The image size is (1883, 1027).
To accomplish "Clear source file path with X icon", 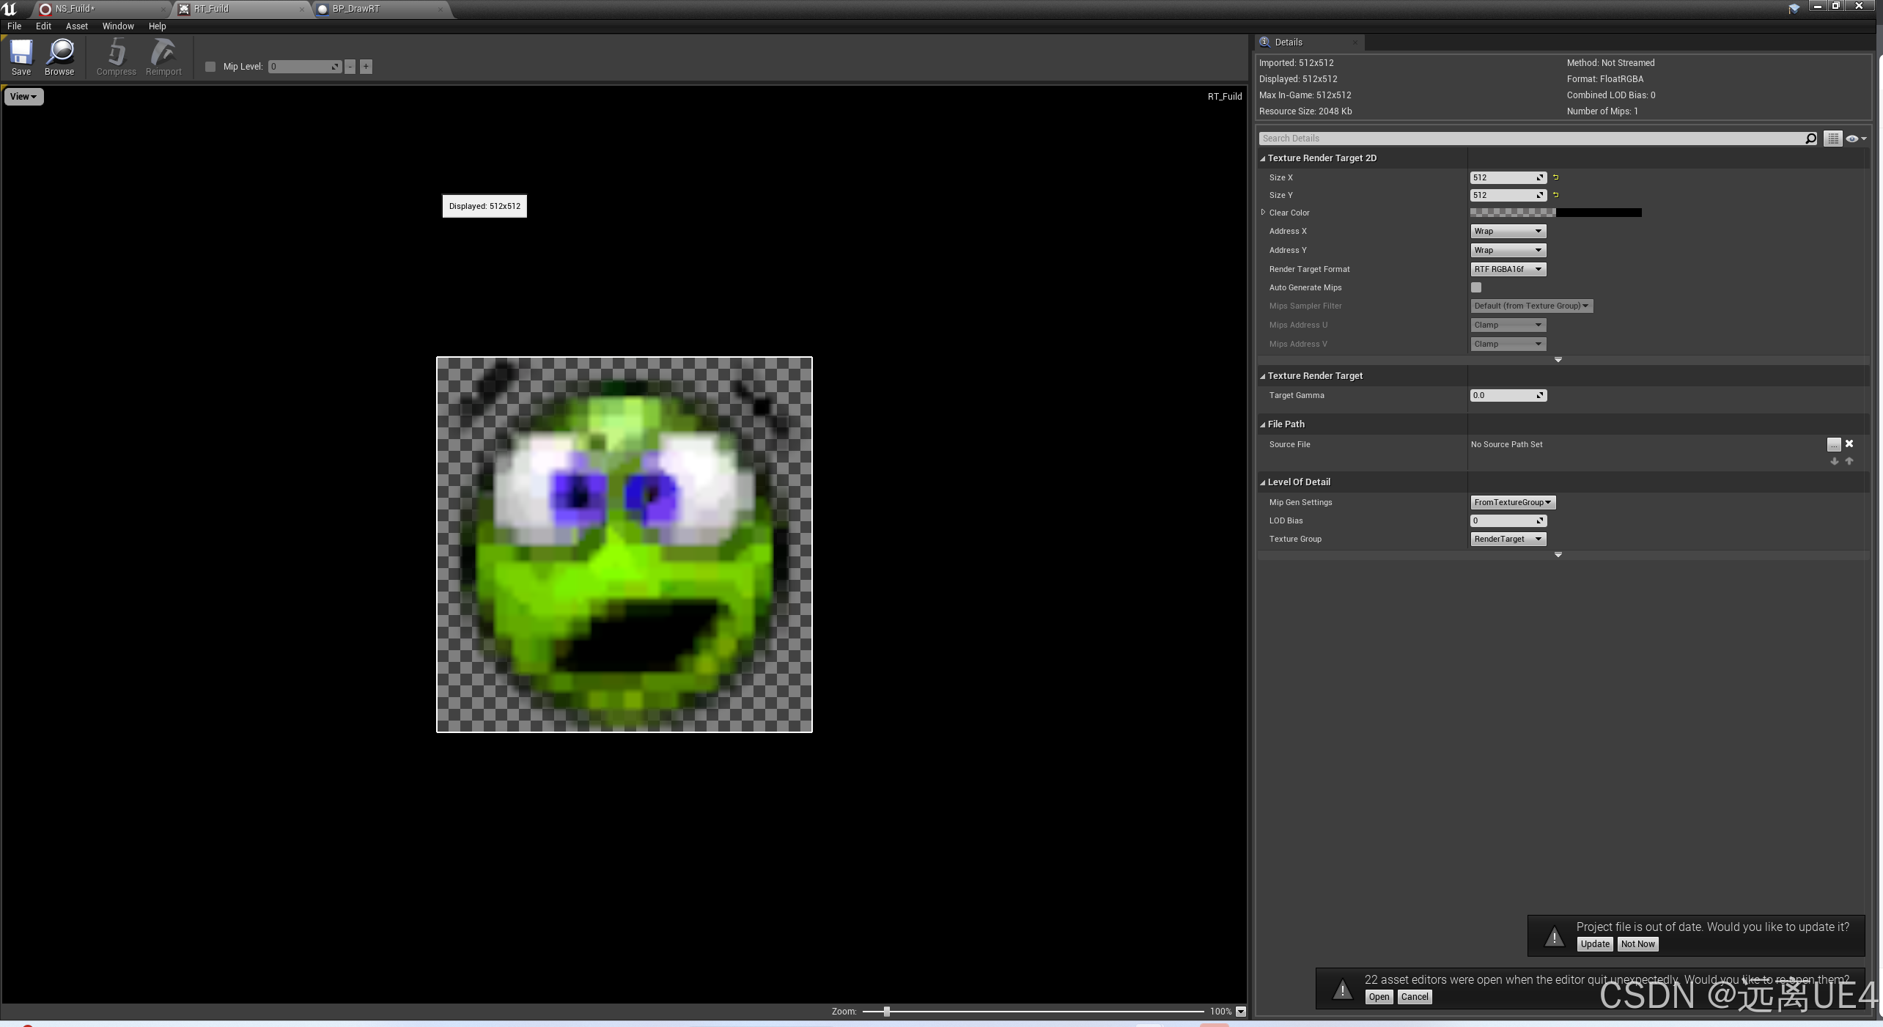I will coord(1849,444).
